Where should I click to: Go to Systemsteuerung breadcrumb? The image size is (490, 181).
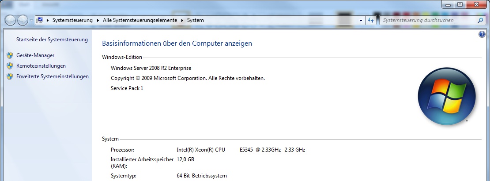[72, 20]
